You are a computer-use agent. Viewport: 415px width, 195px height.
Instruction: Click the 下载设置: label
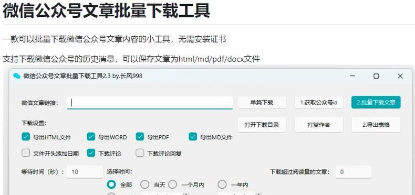coord(34,123)
